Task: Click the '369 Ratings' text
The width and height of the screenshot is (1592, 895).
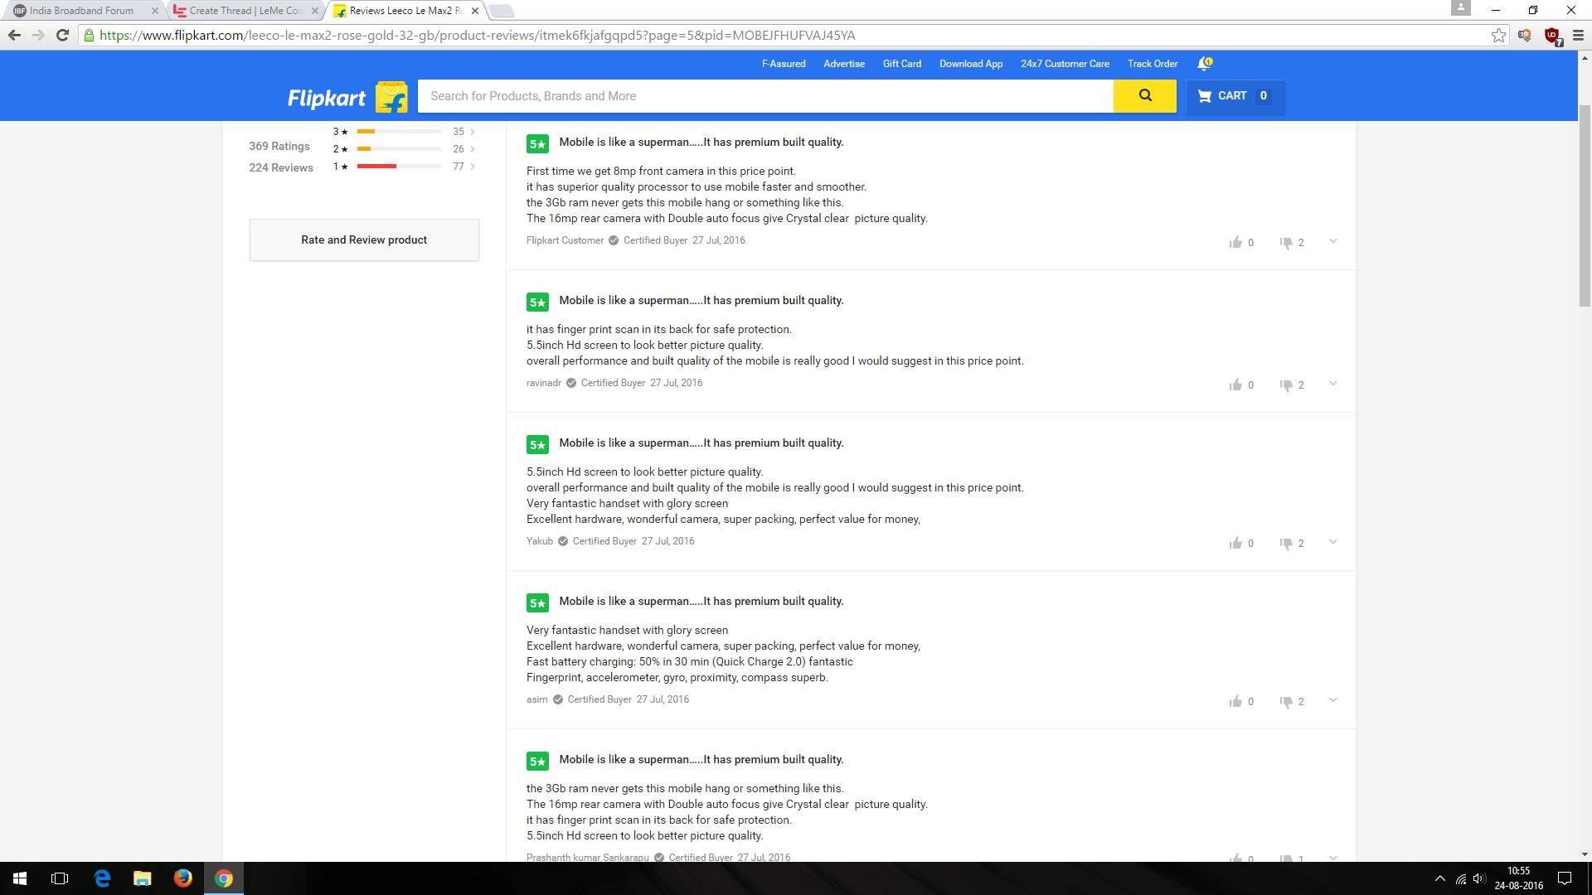Action: pos(279,147)
